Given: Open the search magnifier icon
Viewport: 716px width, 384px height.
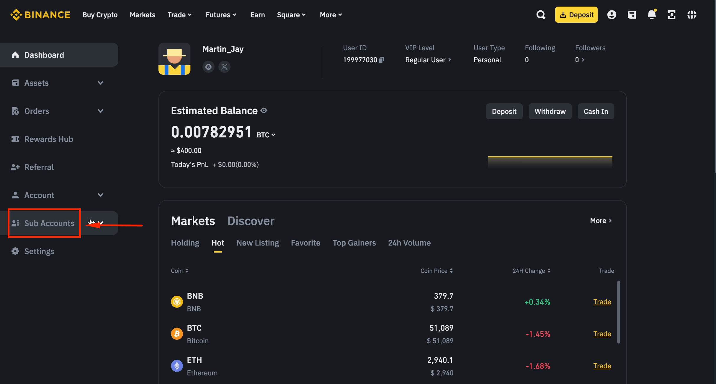Looking at the screenshot, I should [x=541, y=15].
